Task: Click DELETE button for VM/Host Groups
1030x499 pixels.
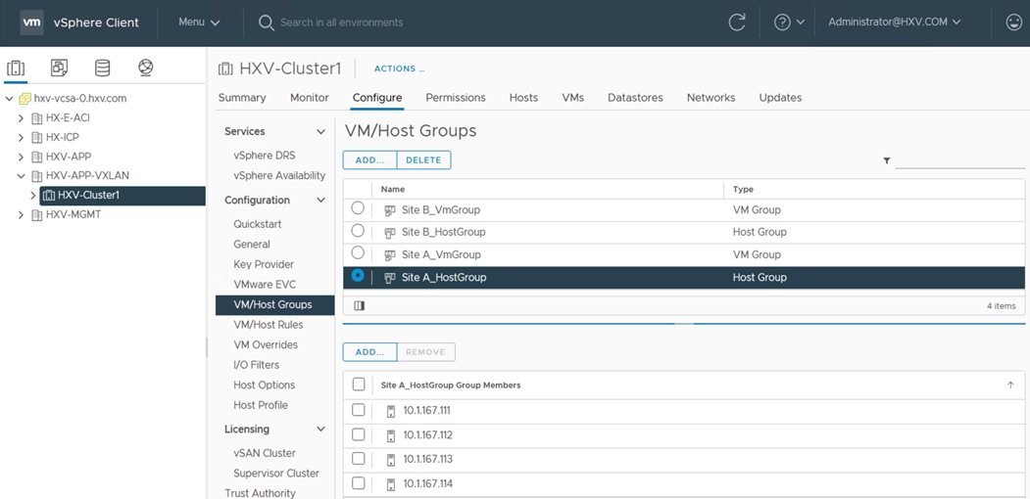Action: click(423, 160)
